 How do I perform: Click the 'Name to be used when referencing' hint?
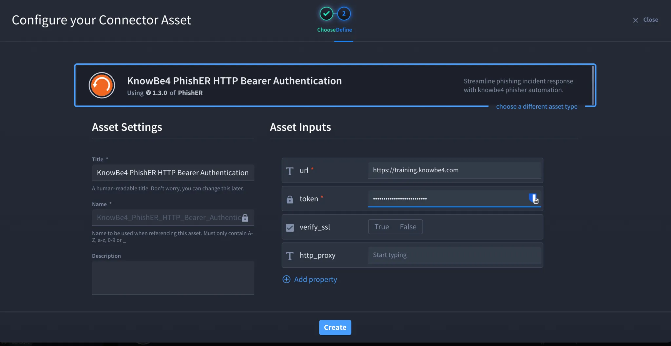[x=172, y=237]
